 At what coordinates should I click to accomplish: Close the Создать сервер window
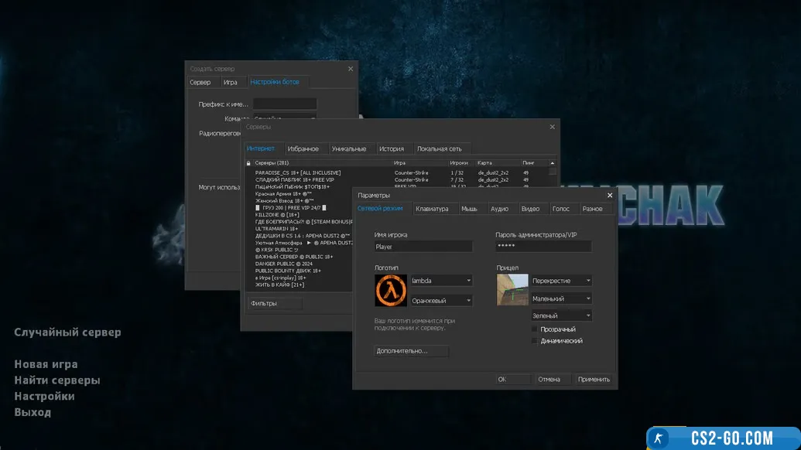(x=350, y=69)
